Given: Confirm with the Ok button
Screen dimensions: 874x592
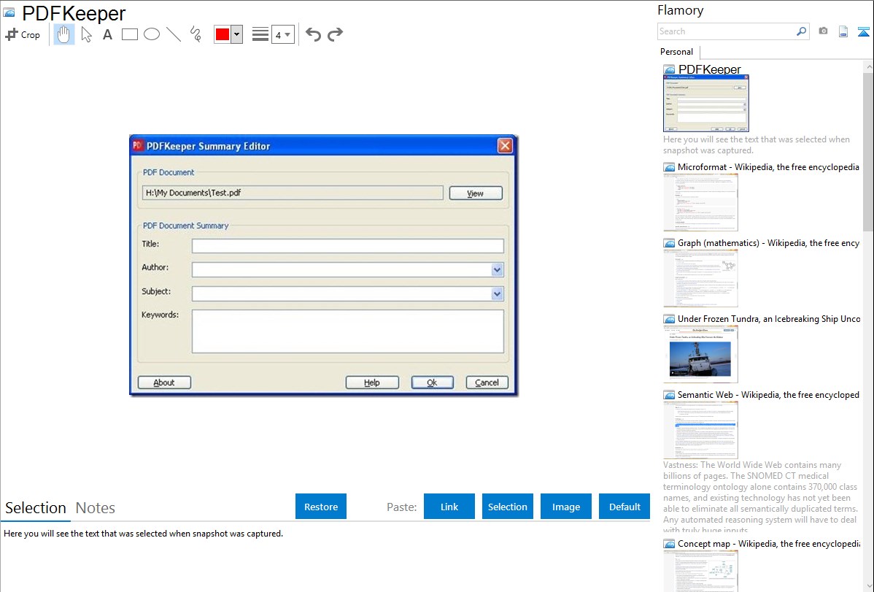Looking at the screenshot, I should pyautogui.click(x=433, y=383).
